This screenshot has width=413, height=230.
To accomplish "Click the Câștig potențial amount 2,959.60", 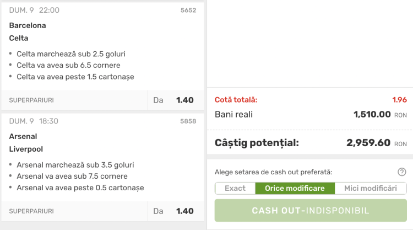I will [x=368, y=143].
